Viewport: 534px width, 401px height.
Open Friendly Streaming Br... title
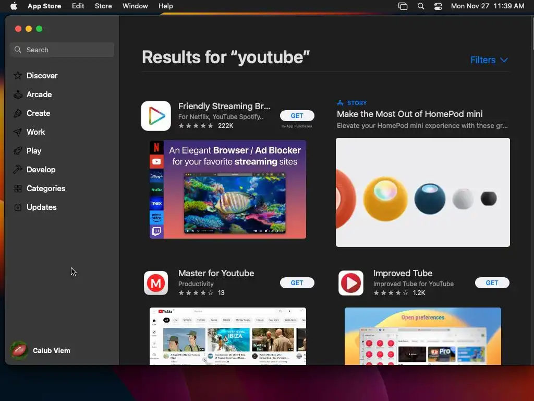224,107
